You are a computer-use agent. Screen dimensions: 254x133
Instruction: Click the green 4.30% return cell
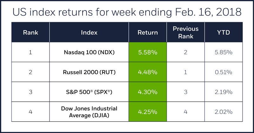(x=147, y=92)
